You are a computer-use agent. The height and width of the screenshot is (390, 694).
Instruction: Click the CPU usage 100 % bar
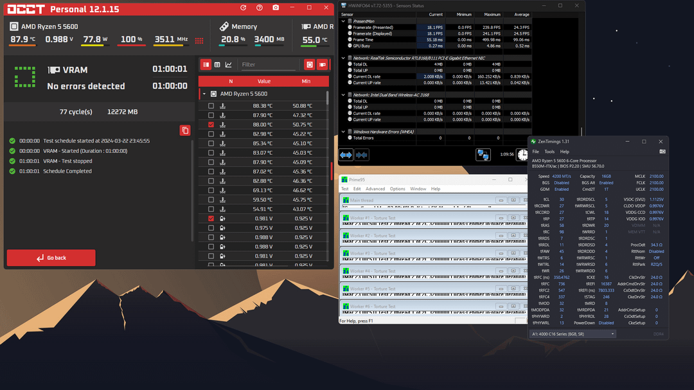132,45
